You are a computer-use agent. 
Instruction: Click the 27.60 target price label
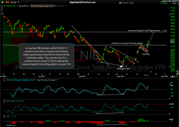(x=165, y=31)
